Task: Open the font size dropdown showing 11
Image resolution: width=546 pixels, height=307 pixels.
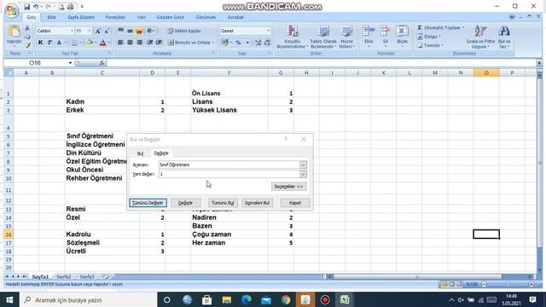Action: (89, 31)
